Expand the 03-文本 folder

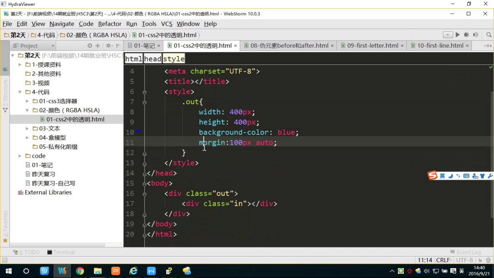click(x=27, y=129)
